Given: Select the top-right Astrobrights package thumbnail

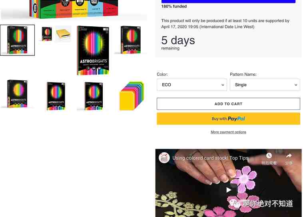Looking at the screenshot, I should pyautogui.click(x=131, y=40).
